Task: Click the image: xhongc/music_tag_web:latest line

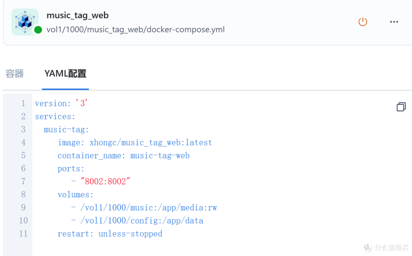Action: coord(135,142)
